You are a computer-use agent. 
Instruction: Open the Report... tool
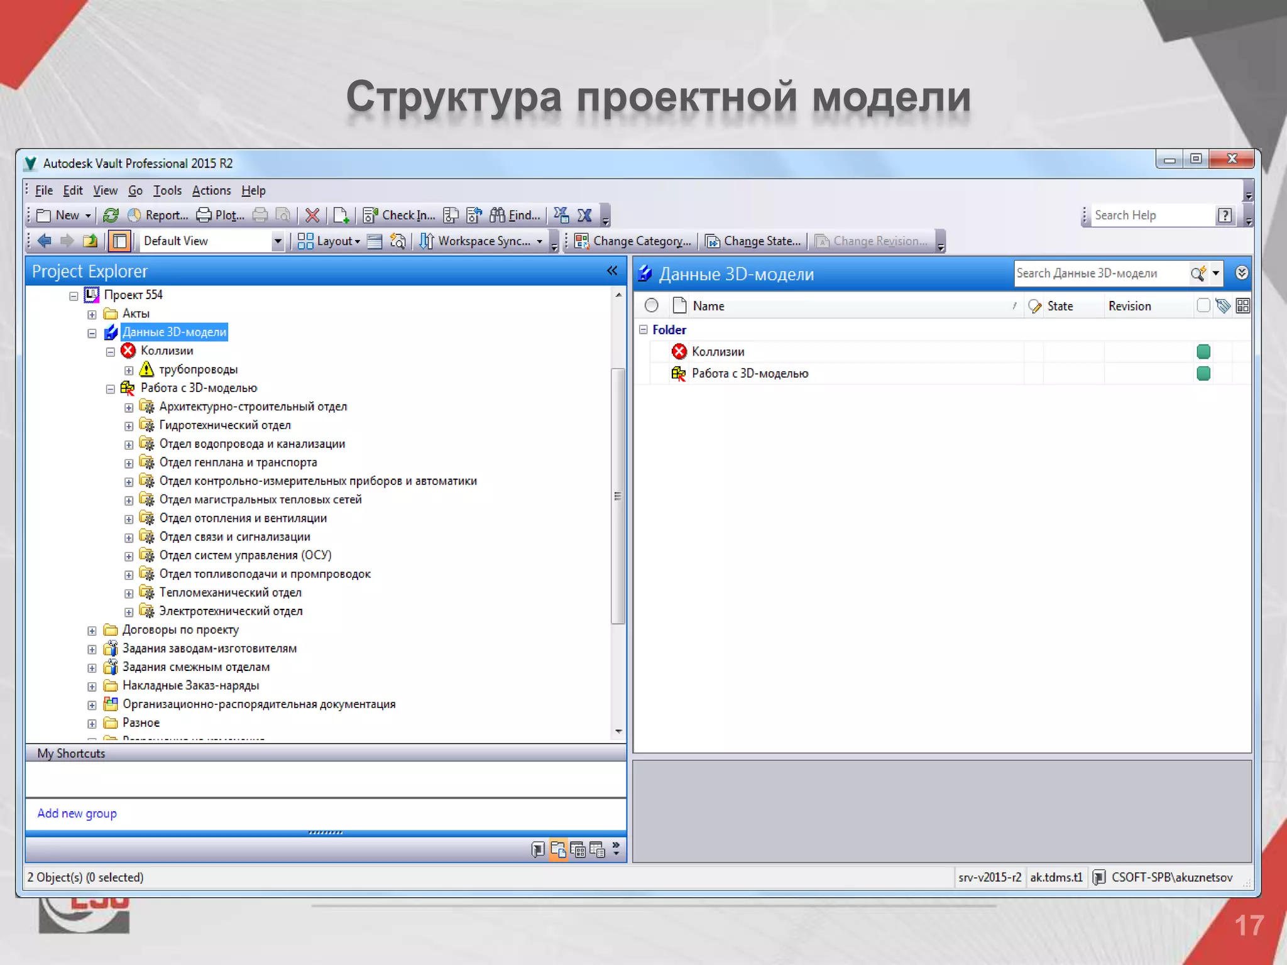(158, 215)
